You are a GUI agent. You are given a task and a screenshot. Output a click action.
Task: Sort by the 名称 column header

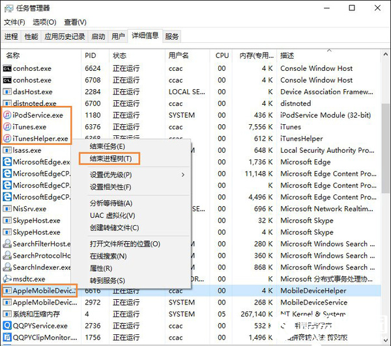pyautogui.click(x=41, y=55)
